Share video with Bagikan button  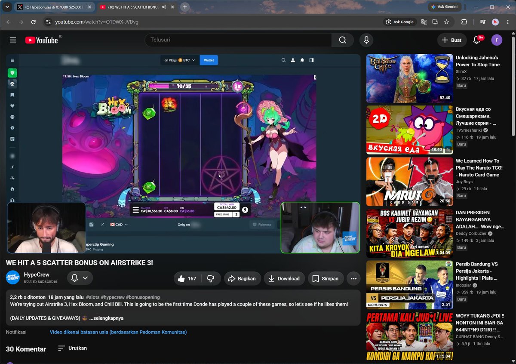242,278
